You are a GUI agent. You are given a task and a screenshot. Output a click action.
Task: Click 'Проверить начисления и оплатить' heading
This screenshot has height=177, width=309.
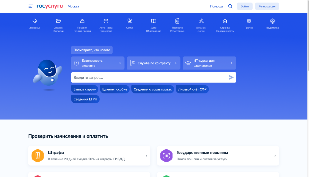pyautogui.click(x=68, y=136)
